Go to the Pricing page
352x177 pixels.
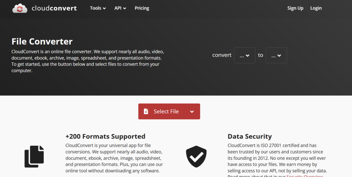pos(142,8)
